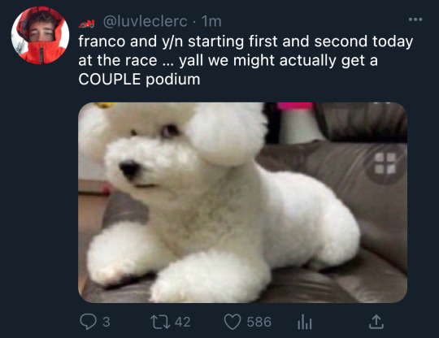Viewport: 439px width, 338px height.
Task: Open the tweet's 1m timestamp link
Action: (x=211, y=22)
